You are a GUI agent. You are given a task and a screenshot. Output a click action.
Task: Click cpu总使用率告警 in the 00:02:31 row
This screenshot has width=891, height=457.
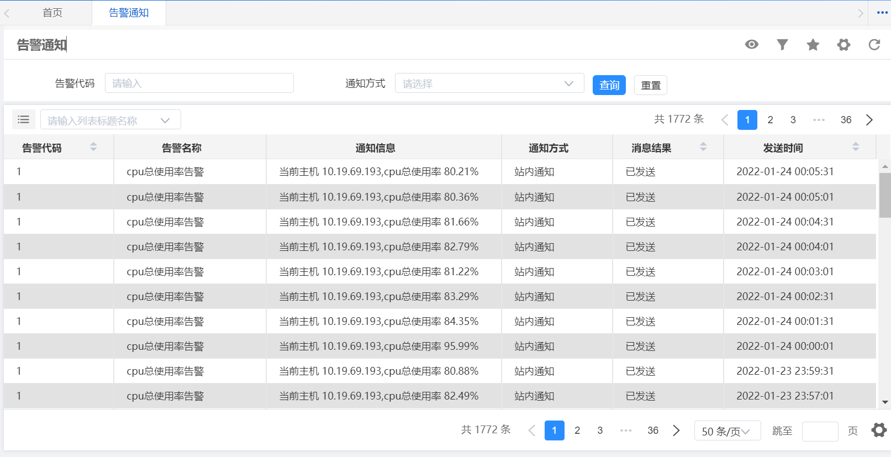(165, 296)
